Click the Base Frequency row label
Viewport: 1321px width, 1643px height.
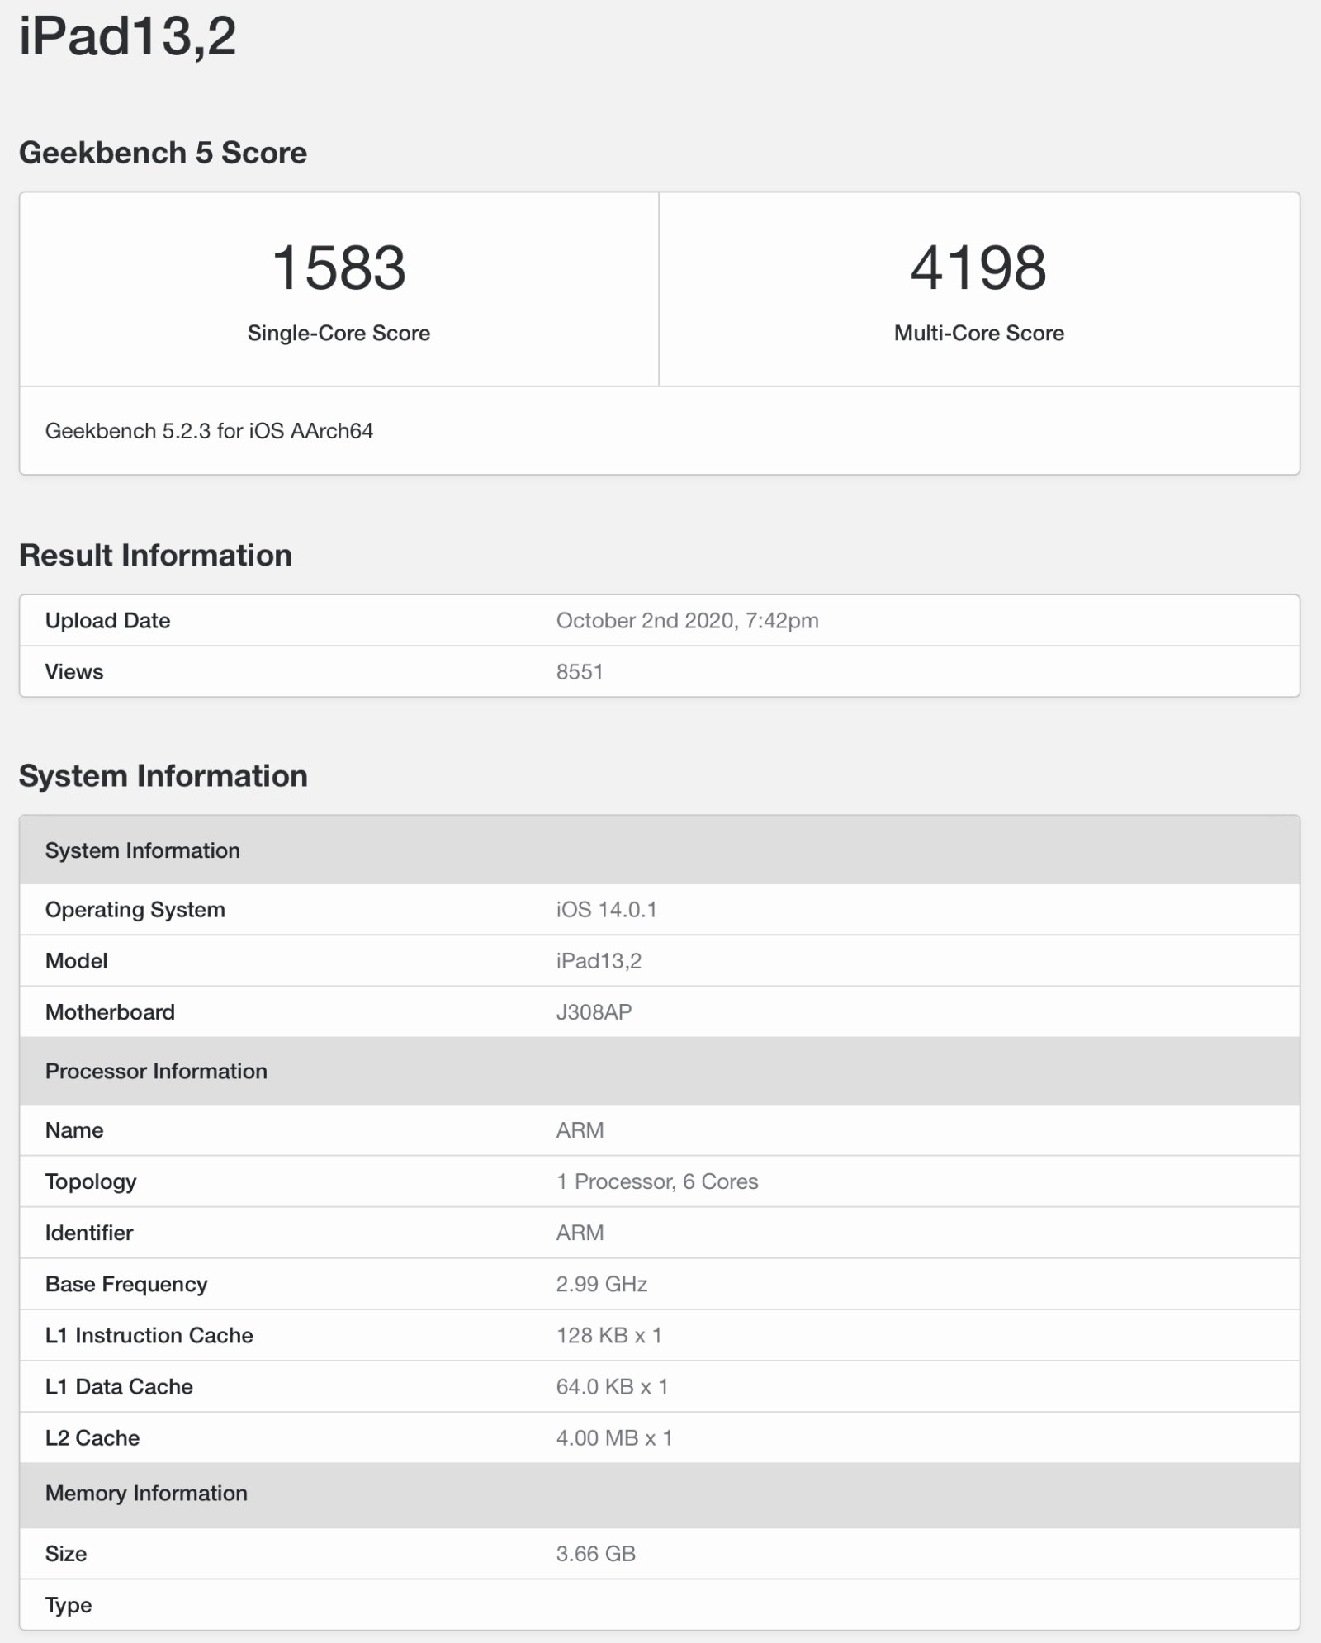(x=126, y=1285)
